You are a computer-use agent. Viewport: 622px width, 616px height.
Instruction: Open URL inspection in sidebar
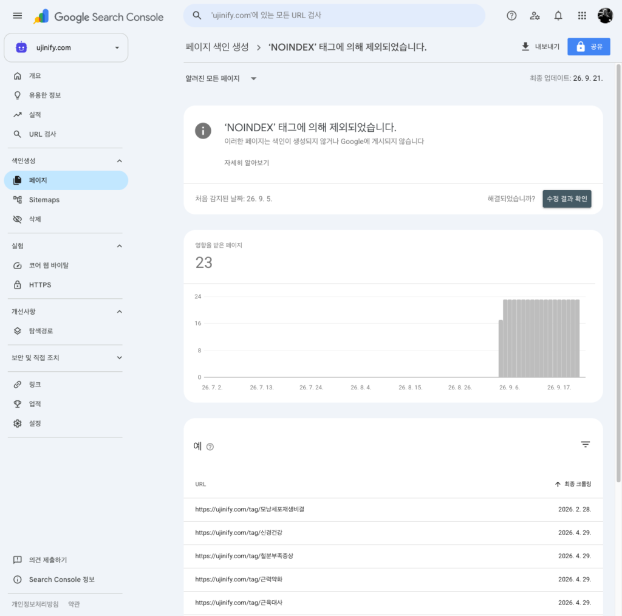click(66, 134)
